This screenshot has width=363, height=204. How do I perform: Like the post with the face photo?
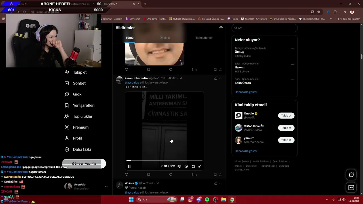coord(171,70)
